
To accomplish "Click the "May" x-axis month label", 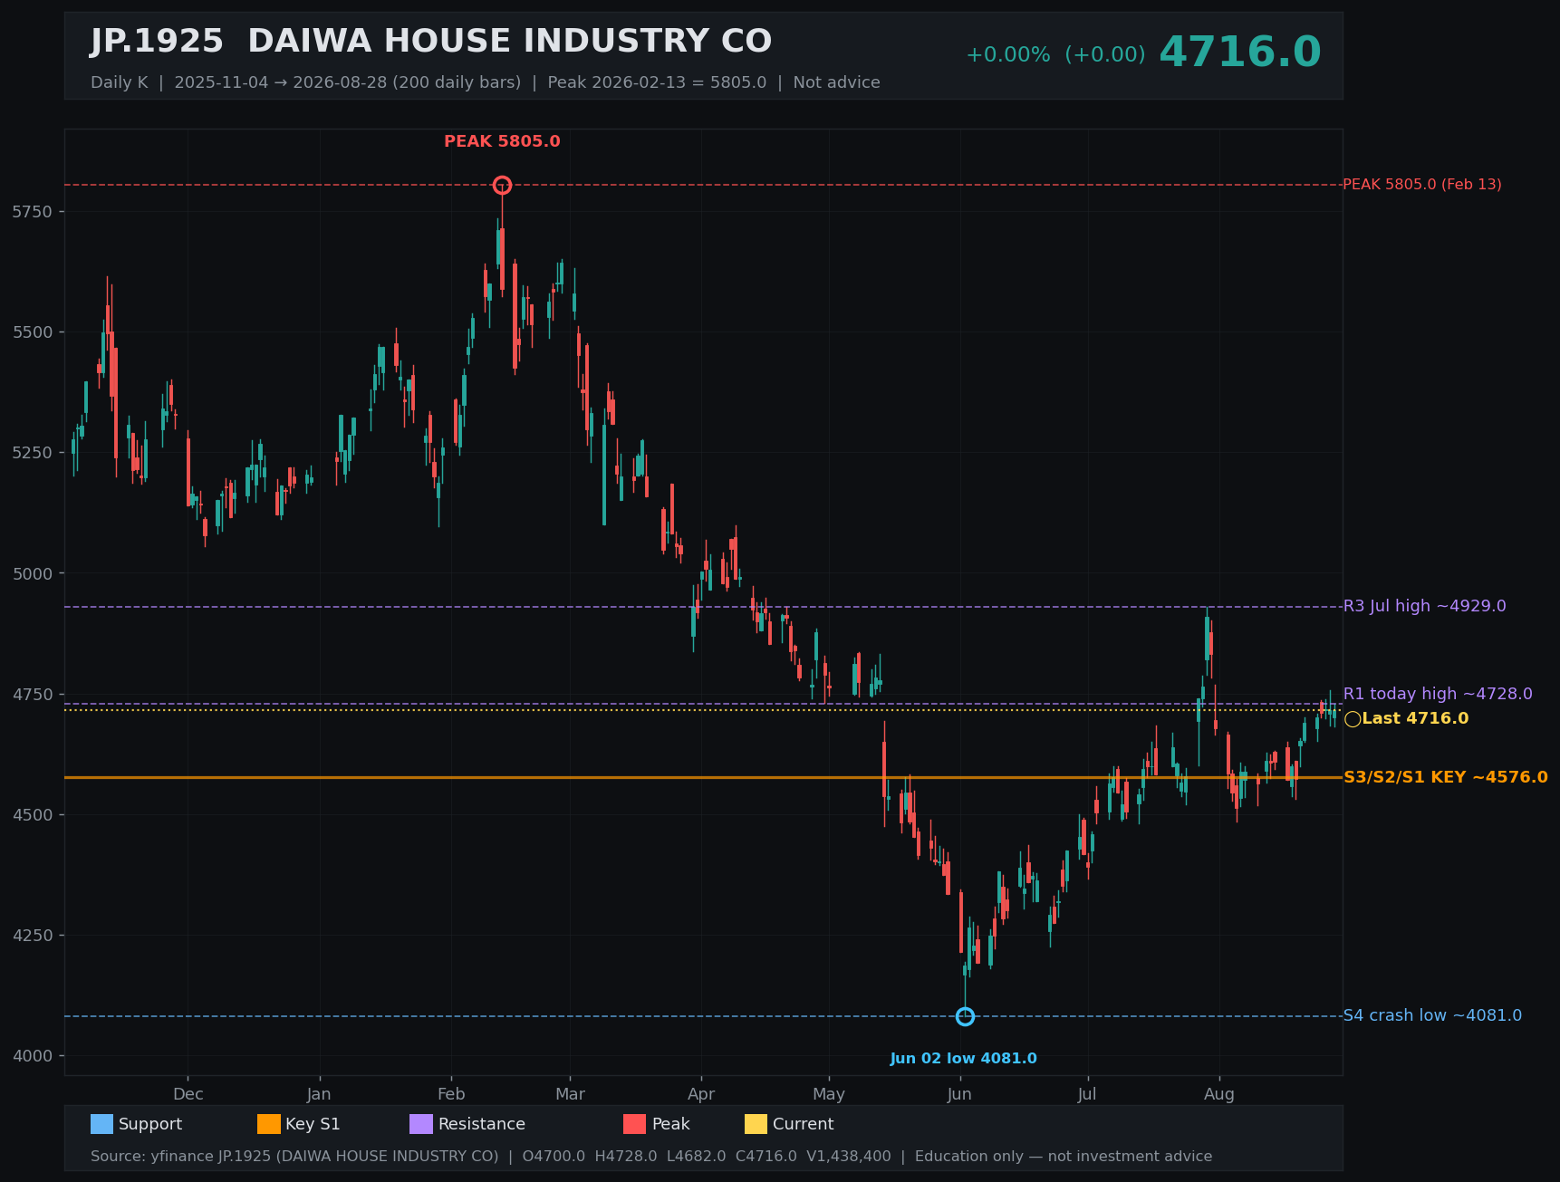I will (x=829, y=1094).
